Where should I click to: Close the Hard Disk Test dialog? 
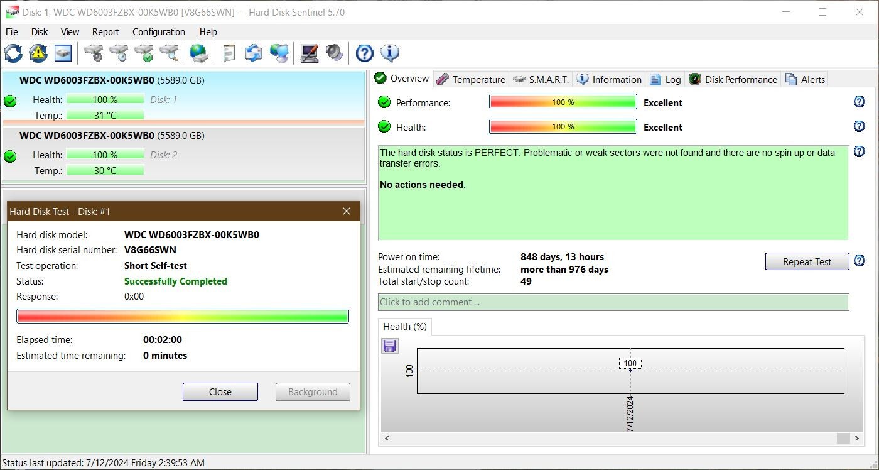220,391
